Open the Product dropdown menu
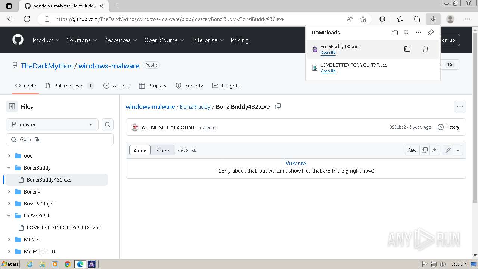 46,40
